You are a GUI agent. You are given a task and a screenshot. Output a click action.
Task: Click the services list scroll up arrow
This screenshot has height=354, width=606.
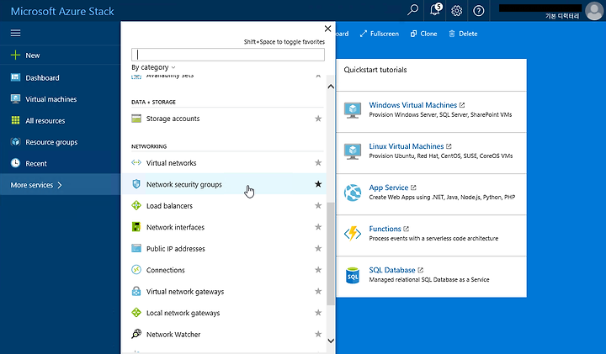tap(331, 87)
